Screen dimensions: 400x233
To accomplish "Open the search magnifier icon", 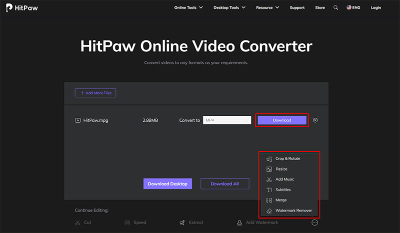I will coord(335,7).
